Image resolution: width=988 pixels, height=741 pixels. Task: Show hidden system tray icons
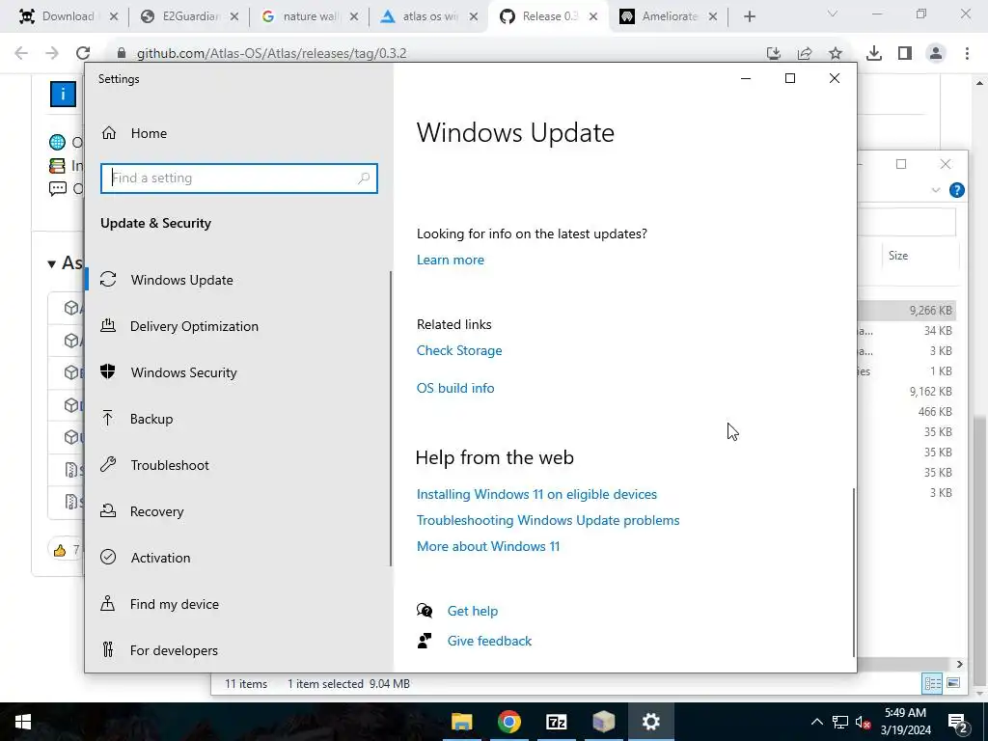pos(816,722)
